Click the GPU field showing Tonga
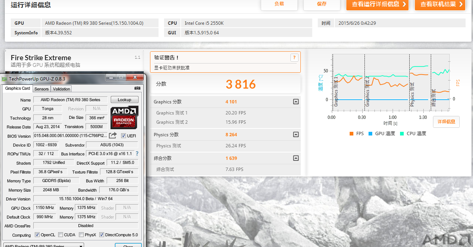The width and height of the screenshot is (473, 247). [48, 109]
